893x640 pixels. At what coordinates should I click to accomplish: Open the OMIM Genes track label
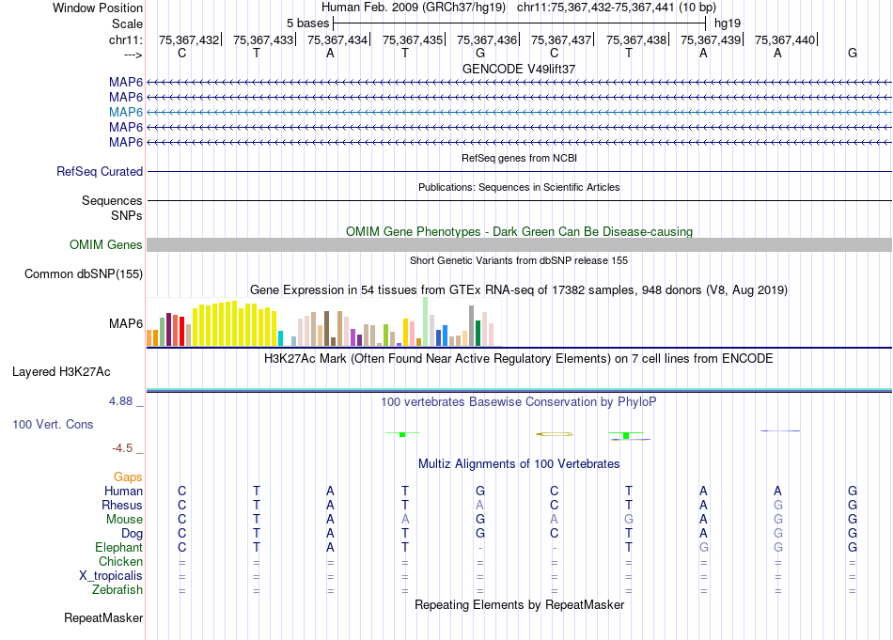tap(106, 245)
